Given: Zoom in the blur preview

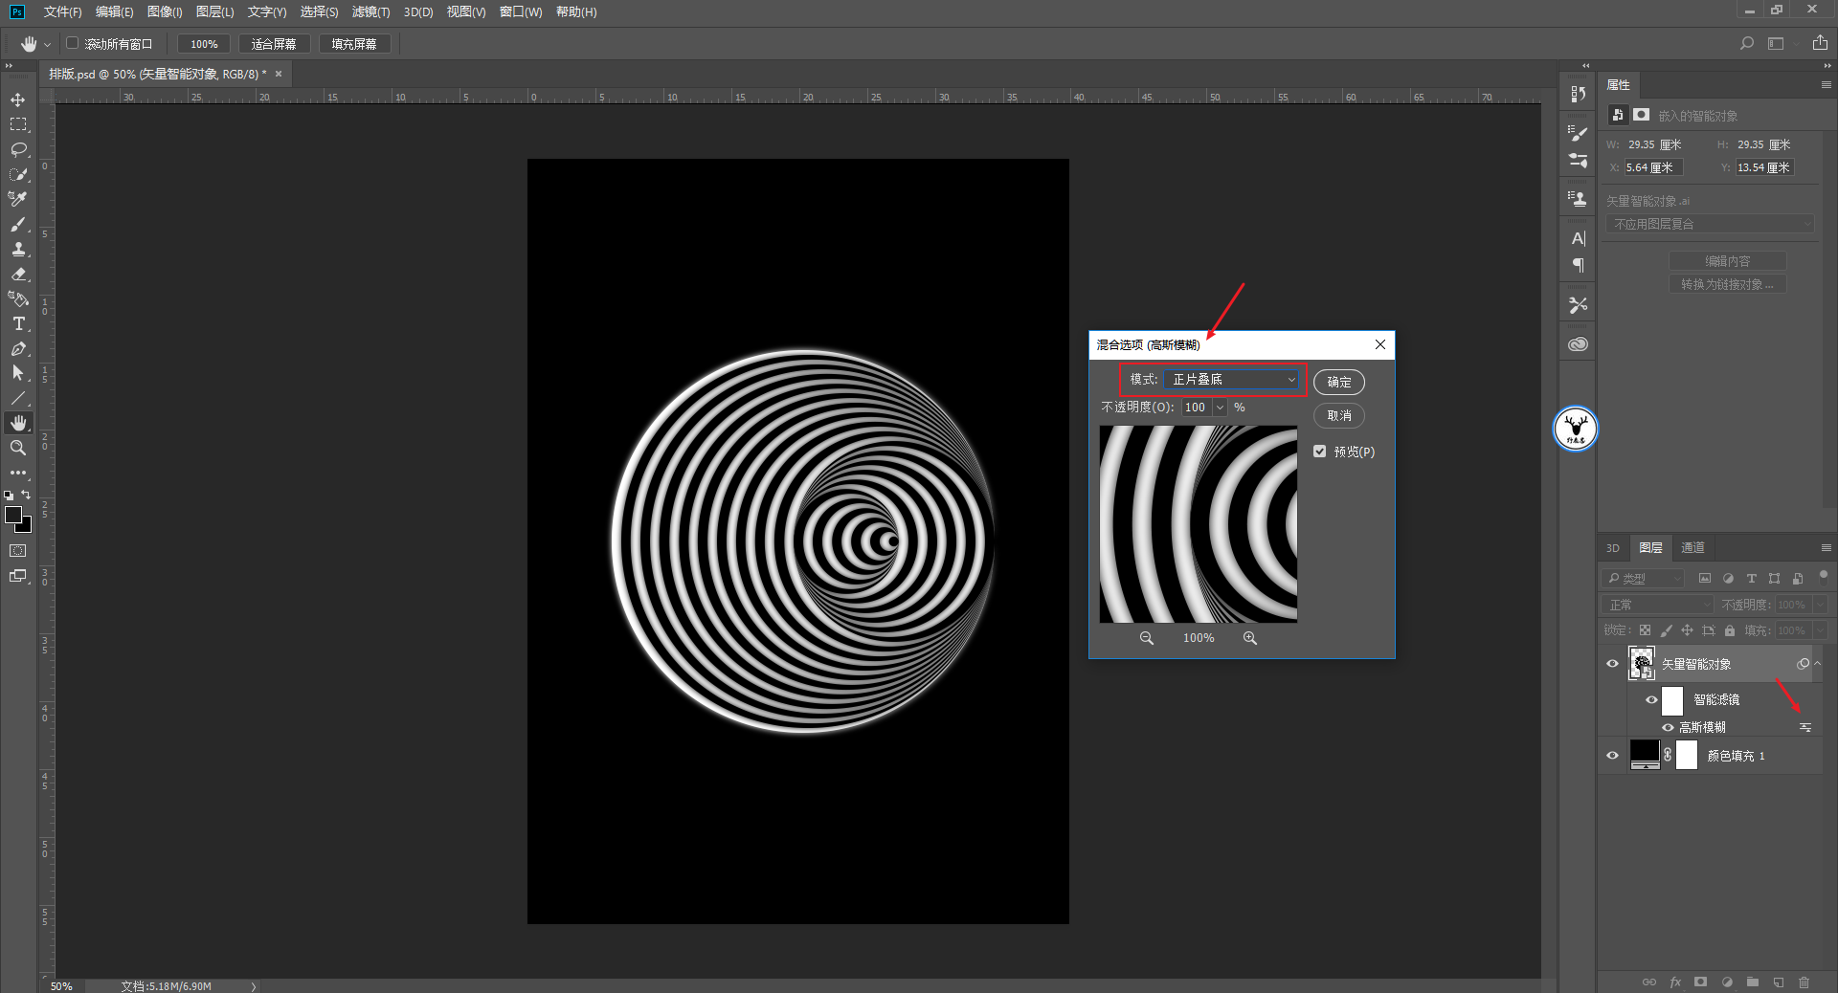Looking at the screenshot, I should pos(1249,638).
